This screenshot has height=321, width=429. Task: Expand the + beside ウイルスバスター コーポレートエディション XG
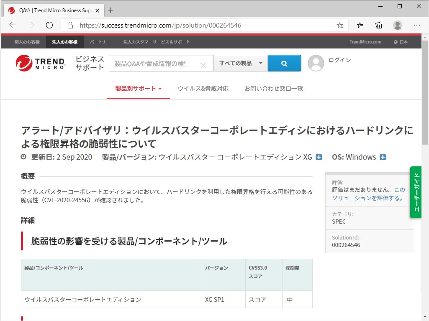pos(319,157)
